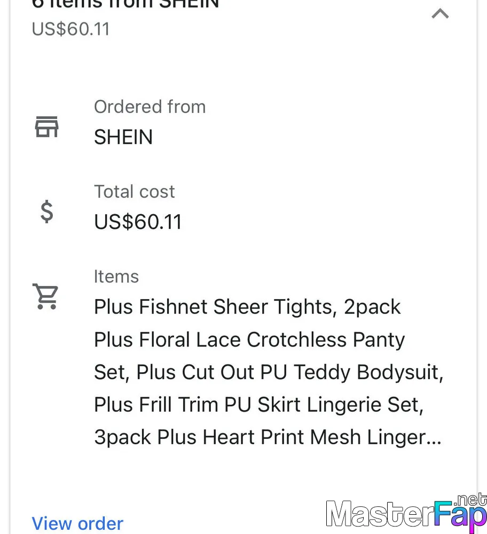Viewport: 487px width, 534px height.
Task: Click the 'Ordered from' label
Action: (150, 107)
